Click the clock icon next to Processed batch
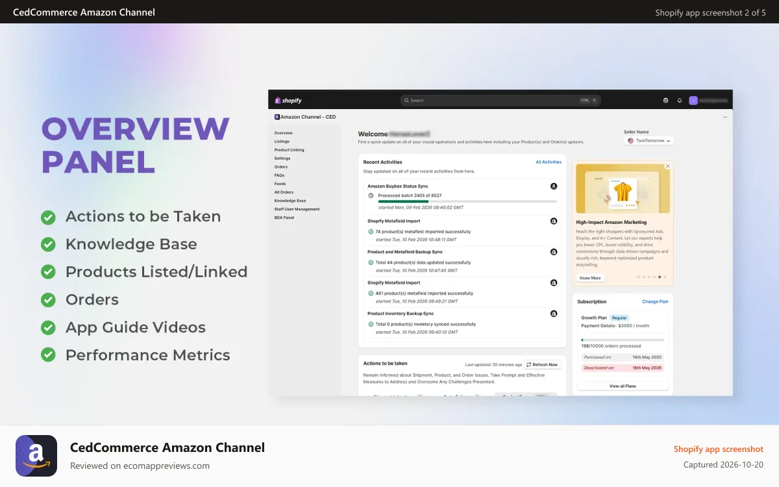Screen dimensions: 779x487 371,195
